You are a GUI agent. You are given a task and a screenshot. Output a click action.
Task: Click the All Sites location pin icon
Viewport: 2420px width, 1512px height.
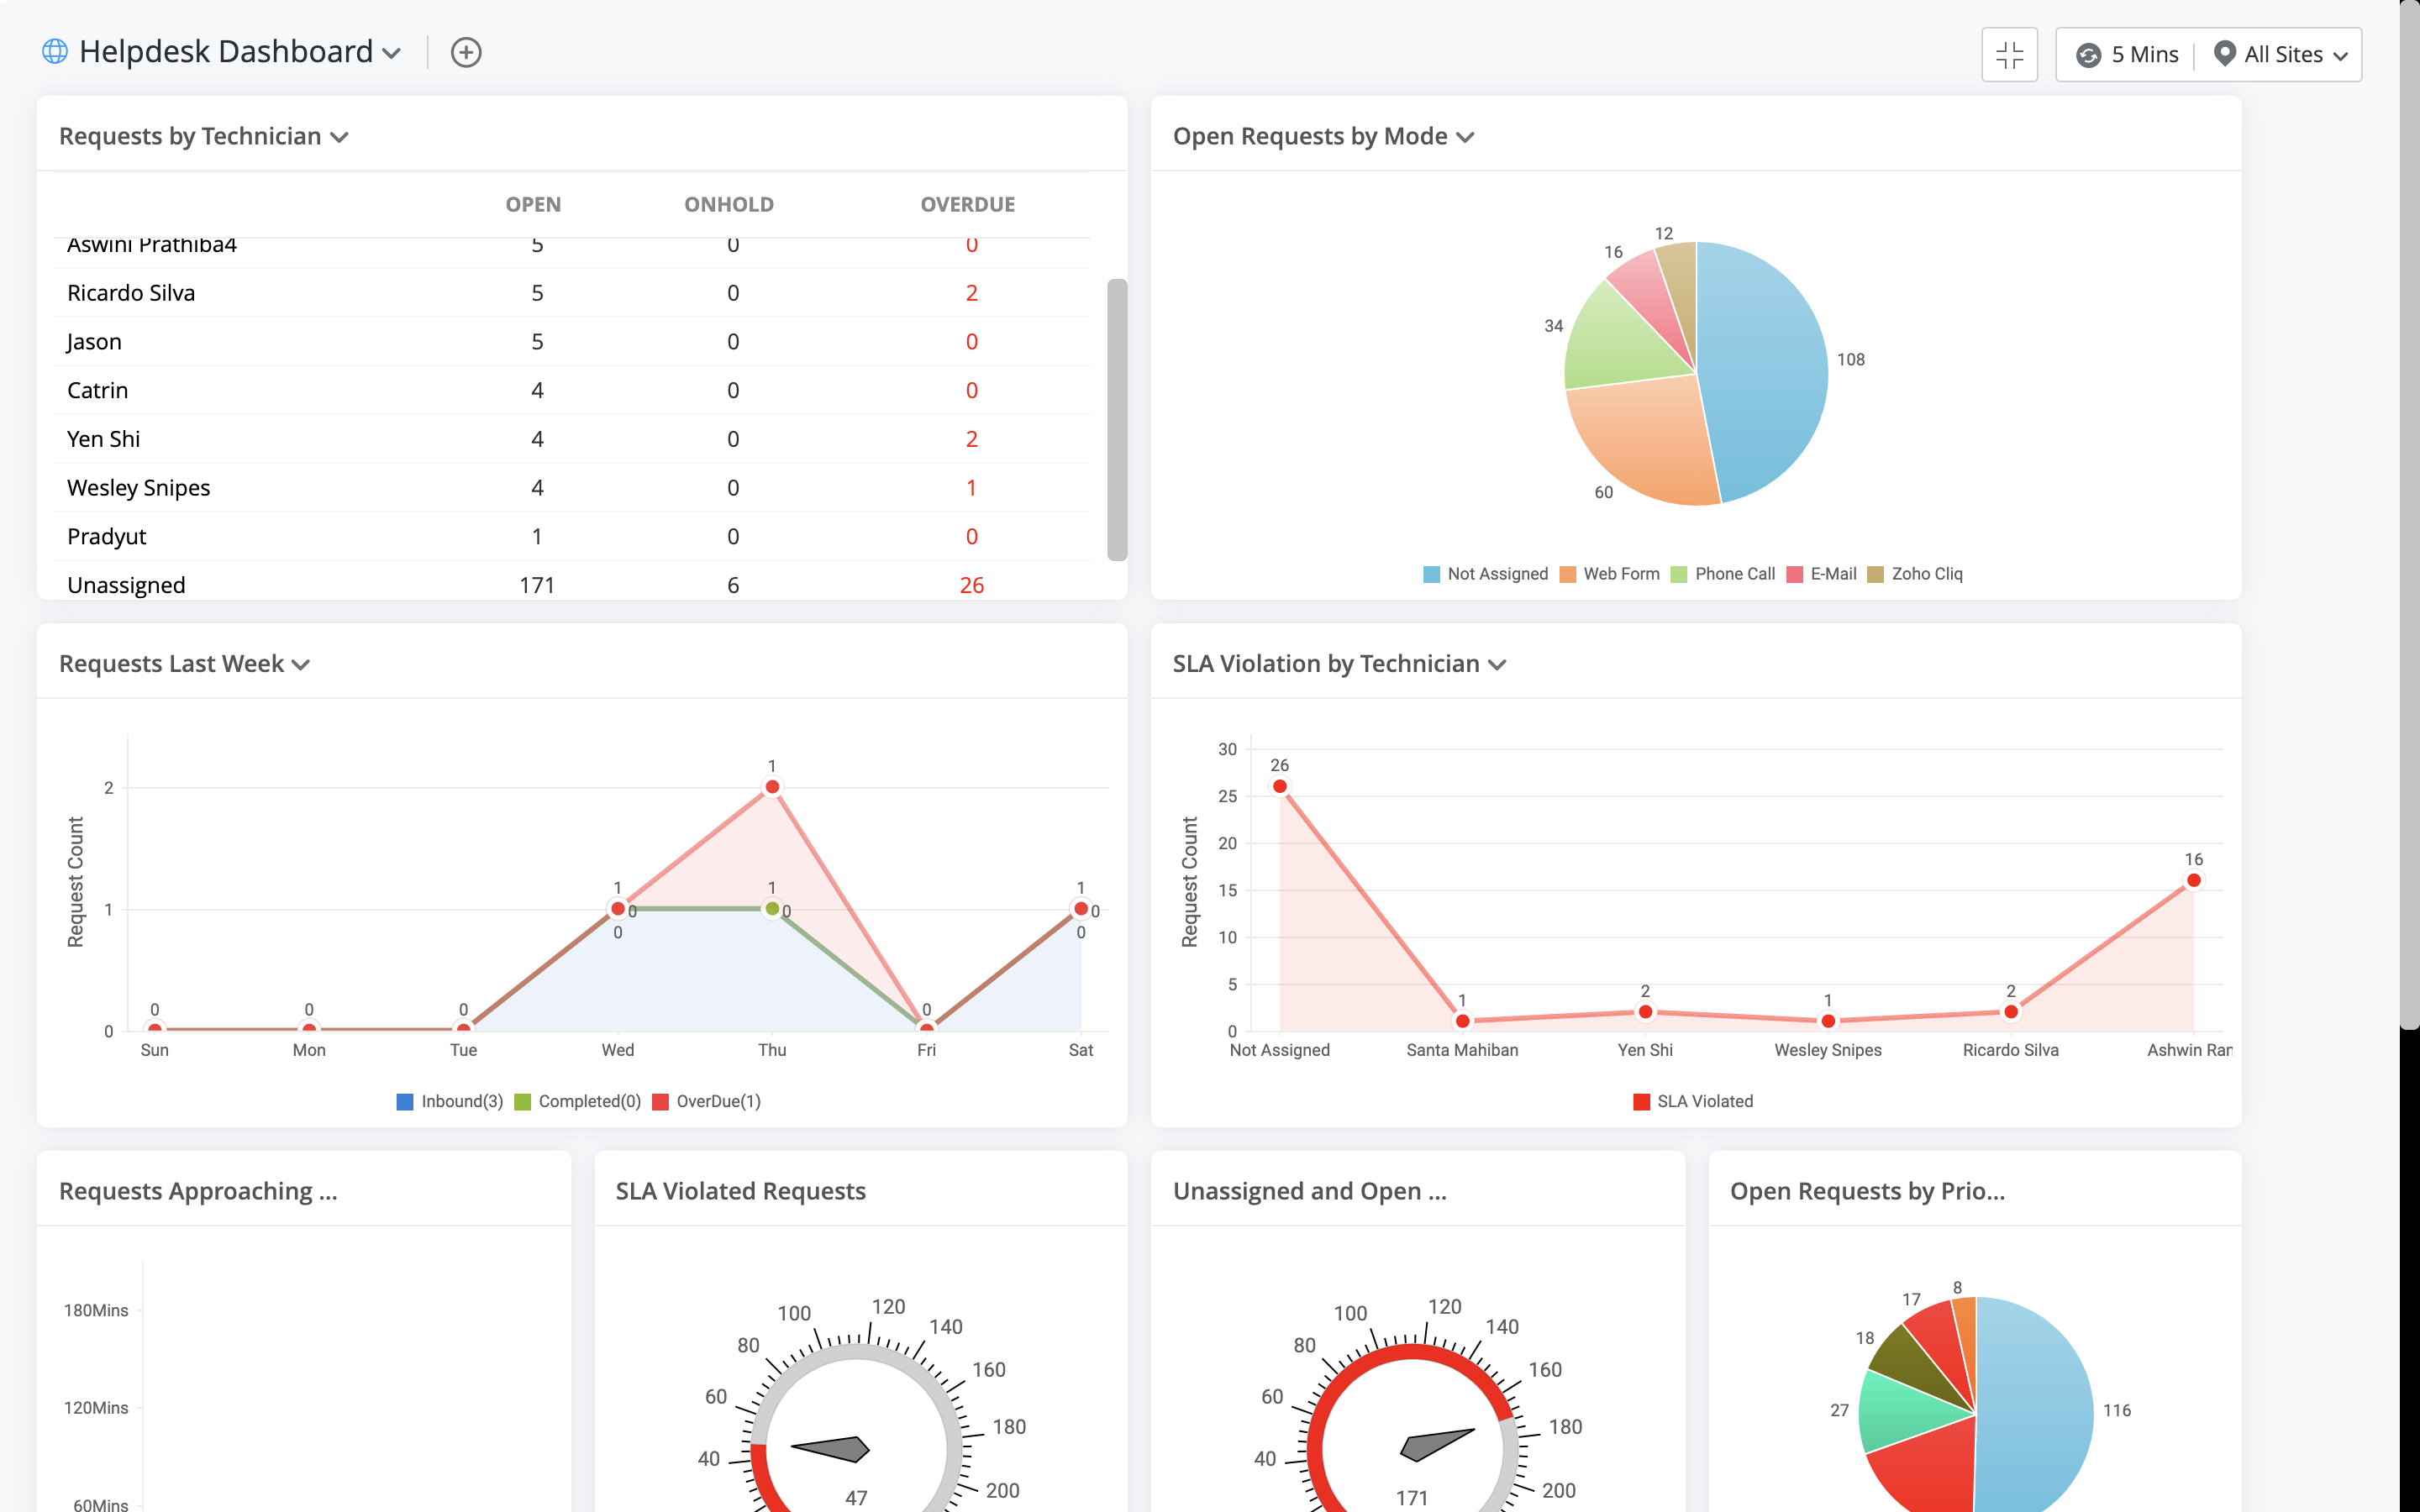pyautogui.click(x=2224, y=54)
